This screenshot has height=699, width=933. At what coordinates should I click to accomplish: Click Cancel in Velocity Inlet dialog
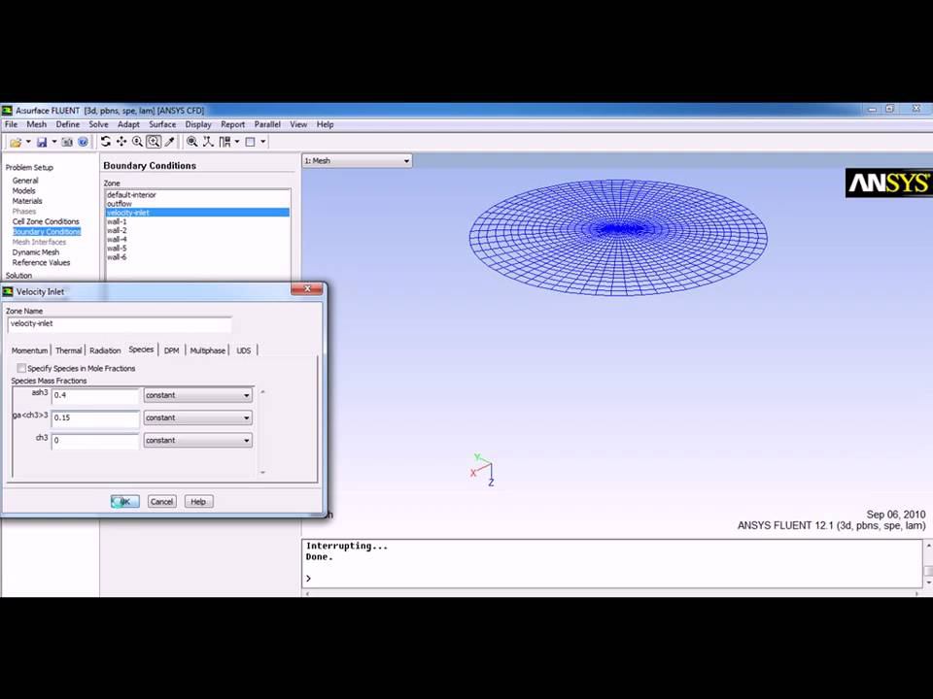point(162,502)
